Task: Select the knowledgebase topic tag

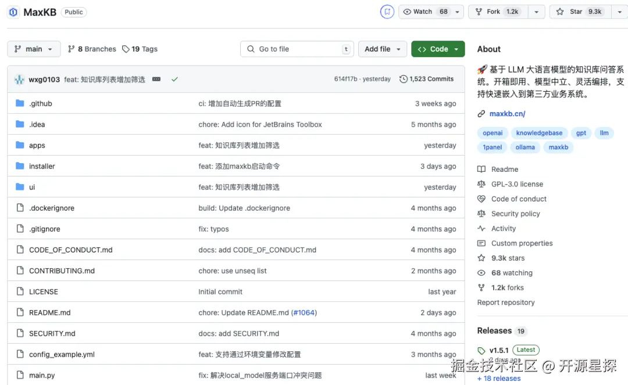Action: (x=539, y=133)
